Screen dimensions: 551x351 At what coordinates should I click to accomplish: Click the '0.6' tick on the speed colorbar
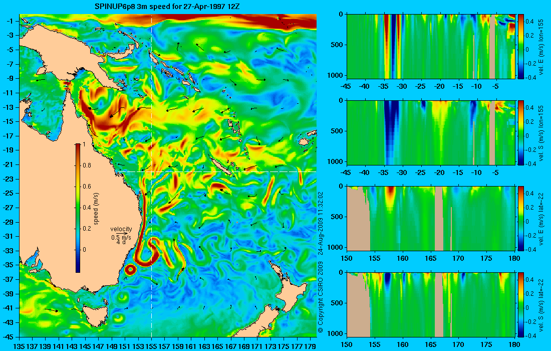[x=87, y=187]
